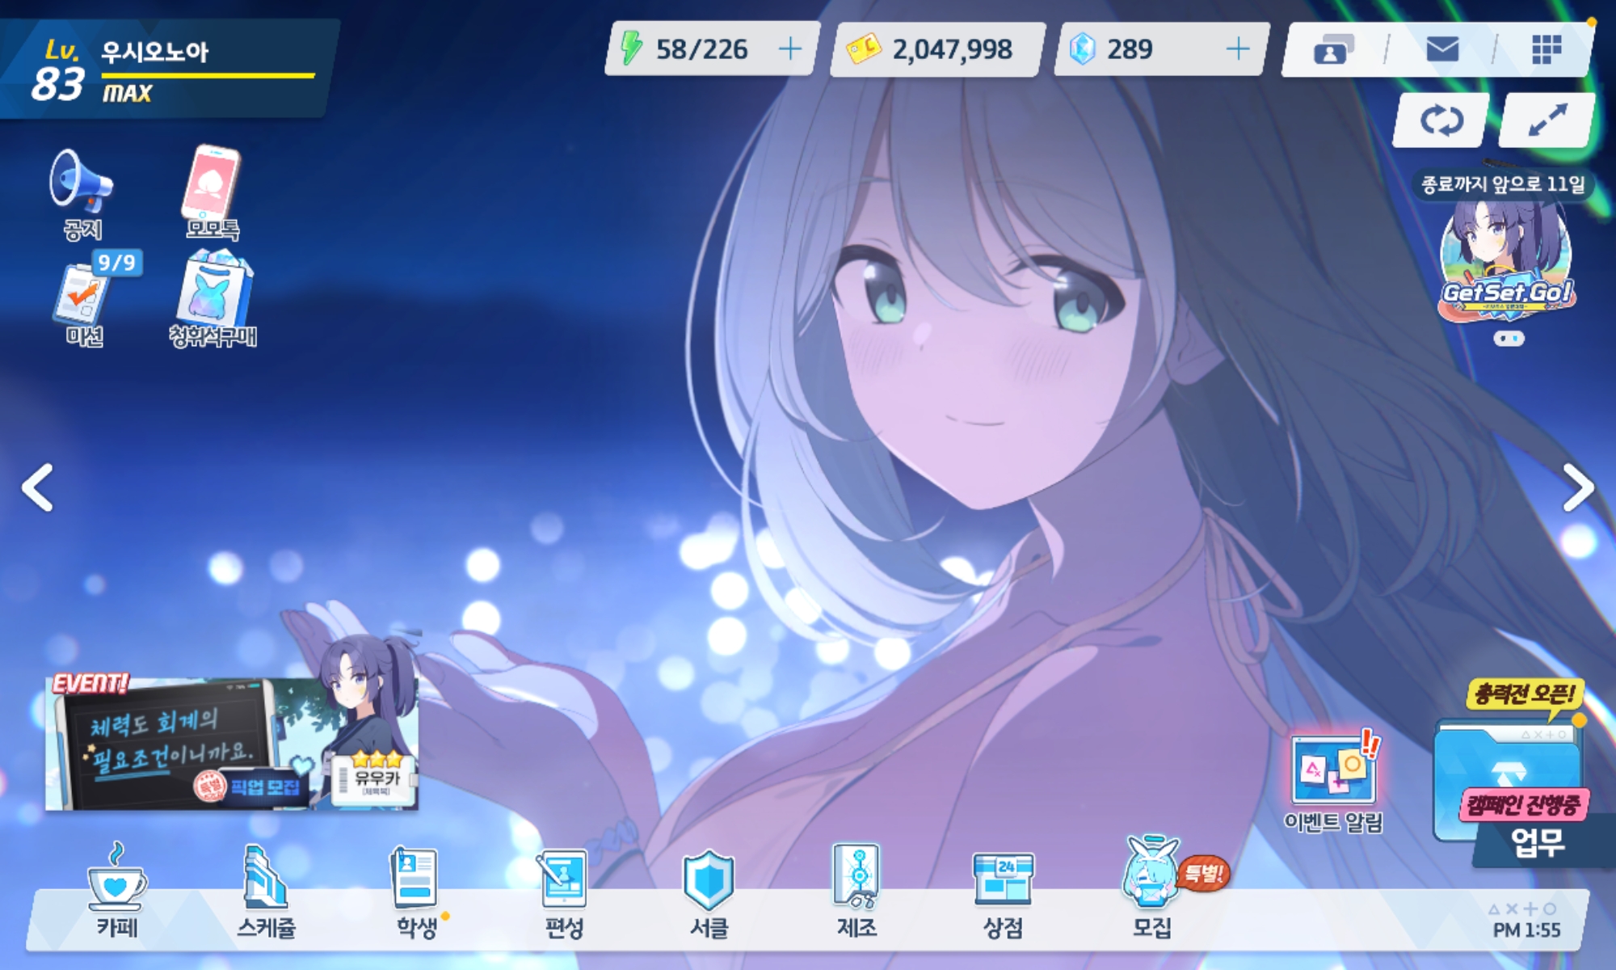This screenshot has width=1616, height=970.
Task: Enter the 모집 recruitment menu
Action: coord(1151,893)
